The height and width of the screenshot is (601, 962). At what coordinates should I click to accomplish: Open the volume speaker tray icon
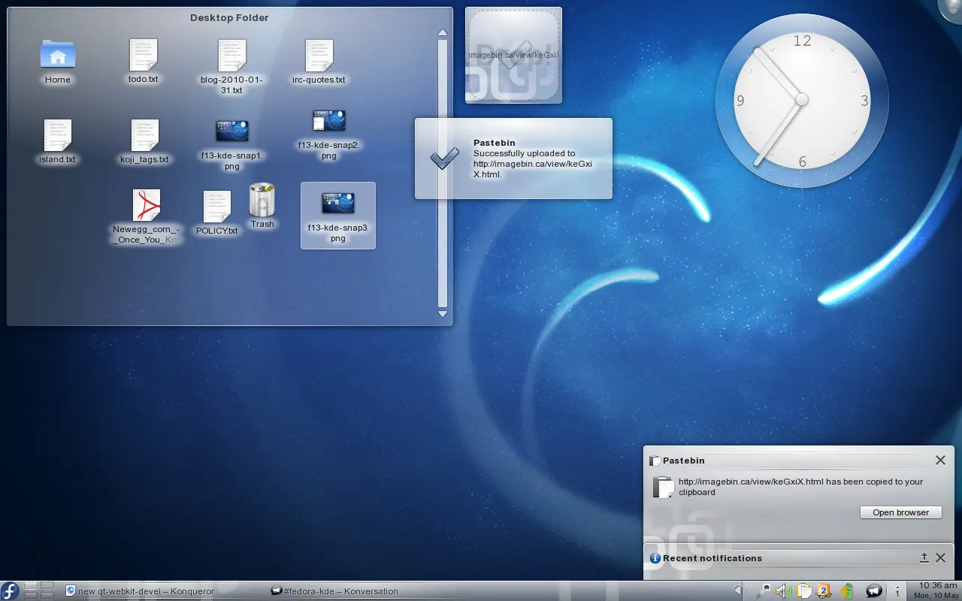[x=783, y=591]
